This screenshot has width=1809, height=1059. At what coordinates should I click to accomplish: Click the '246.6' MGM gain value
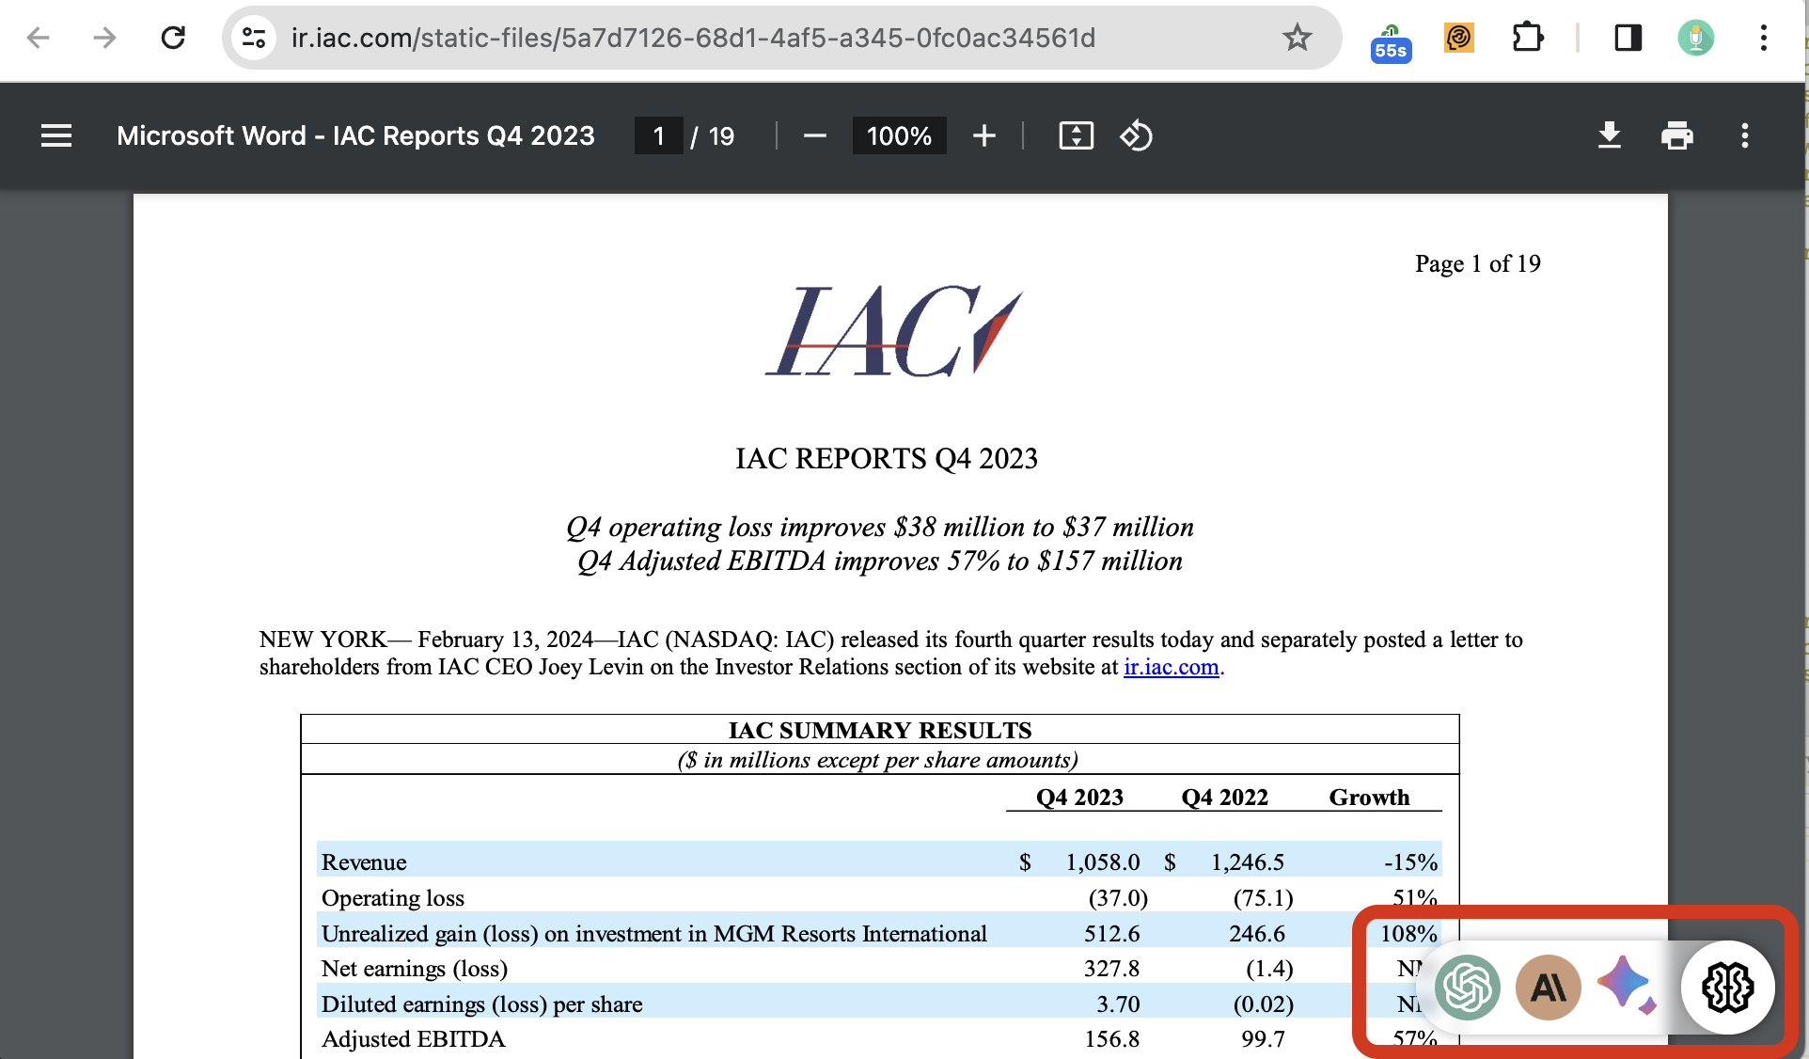click(1257, 934)
